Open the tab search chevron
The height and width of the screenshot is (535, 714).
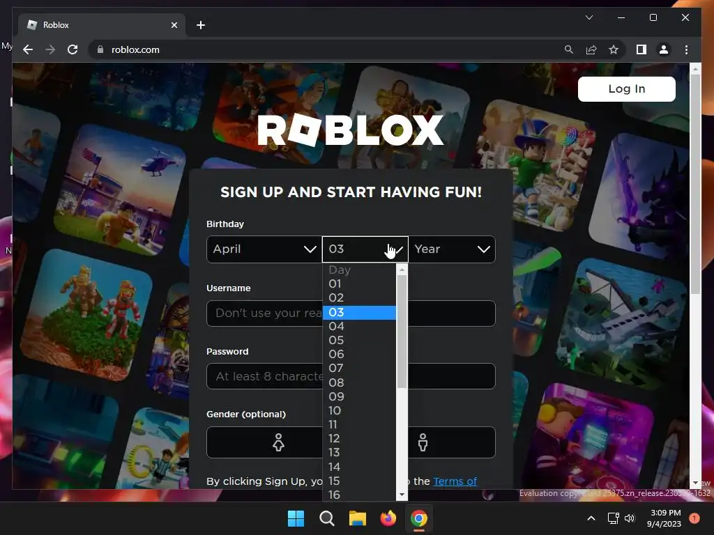click(588, 17)
